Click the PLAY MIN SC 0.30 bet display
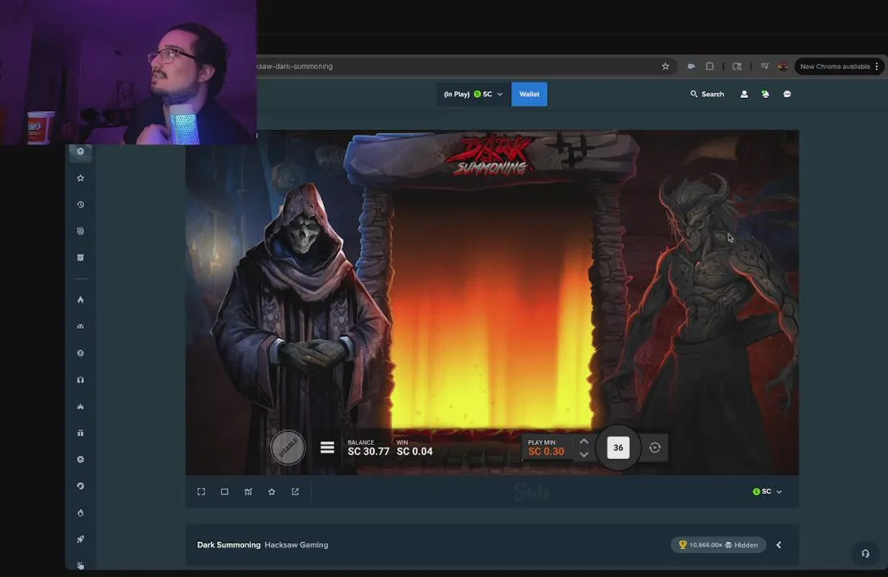This screenshot has height=577, width=888. [546, 447]
